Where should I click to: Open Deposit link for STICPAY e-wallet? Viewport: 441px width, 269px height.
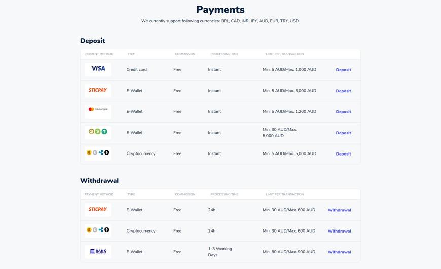[x=343, y=91]
